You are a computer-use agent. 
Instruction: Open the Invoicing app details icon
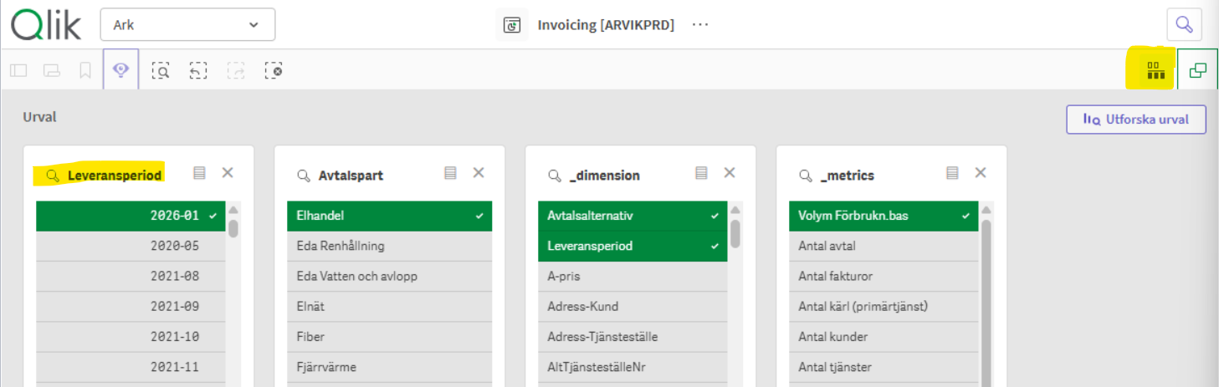point(511,25)
